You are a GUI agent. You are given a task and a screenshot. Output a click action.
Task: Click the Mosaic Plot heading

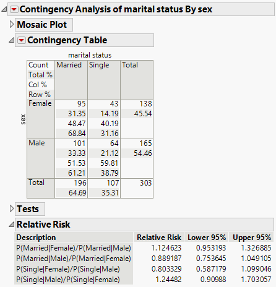click(x=42, y=25)
